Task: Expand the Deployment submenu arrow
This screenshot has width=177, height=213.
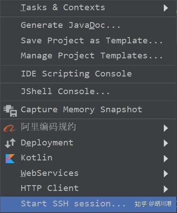Action: coord(166,143)
